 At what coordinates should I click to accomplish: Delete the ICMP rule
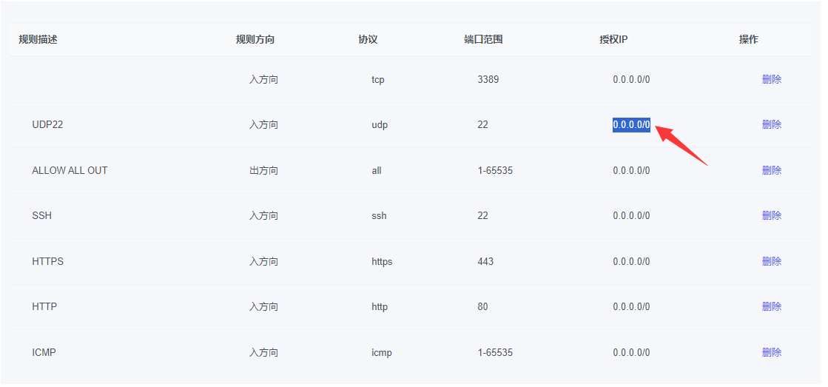point(771,352)
